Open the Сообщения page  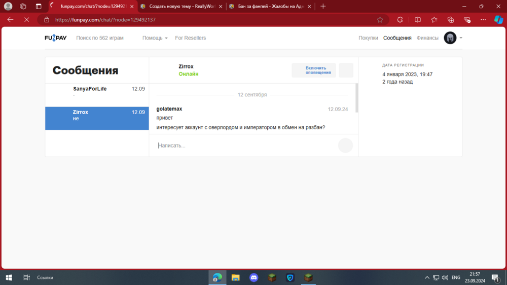(x=397, y=38)
